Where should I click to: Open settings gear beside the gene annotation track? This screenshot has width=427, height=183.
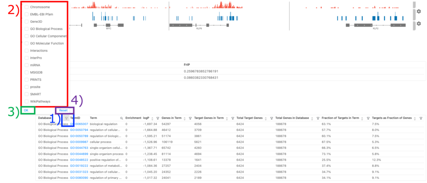click(419, 24)
